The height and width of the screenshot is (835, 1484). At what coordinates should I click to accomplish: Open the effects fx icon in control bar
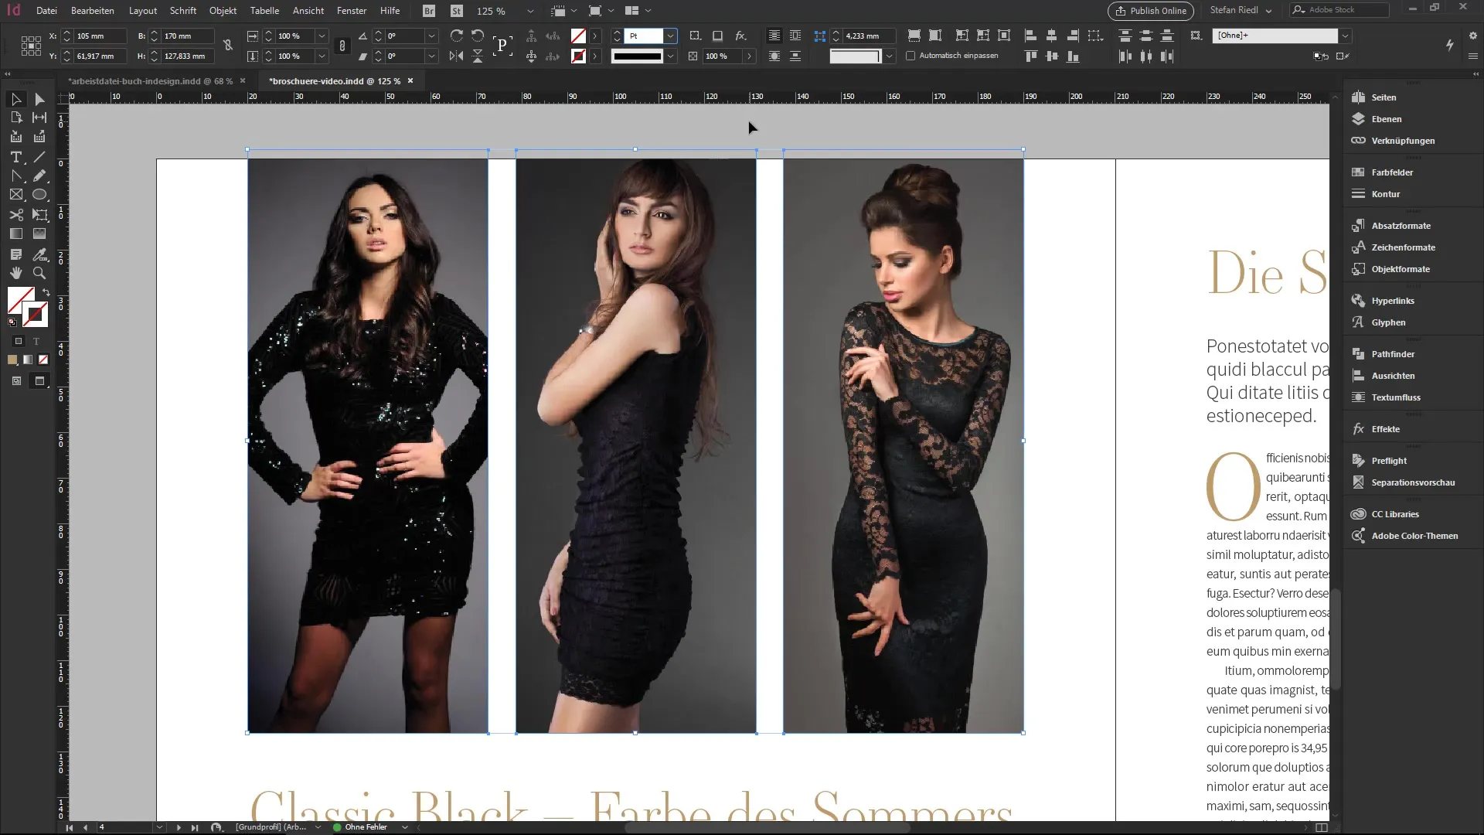tap(740, 36)
